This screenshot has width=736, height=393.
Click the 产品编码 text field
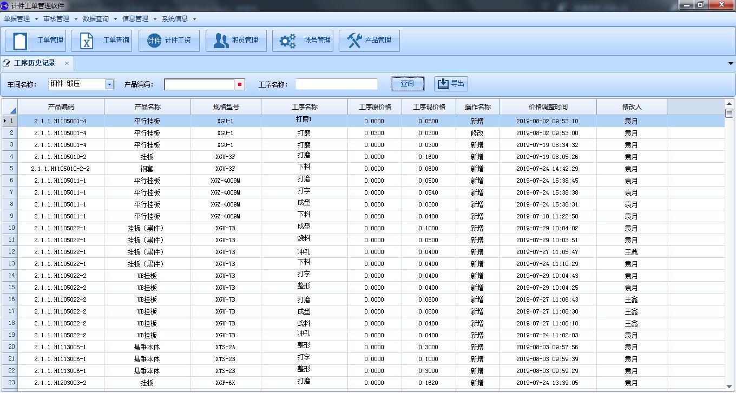click(x=199, y=84)
